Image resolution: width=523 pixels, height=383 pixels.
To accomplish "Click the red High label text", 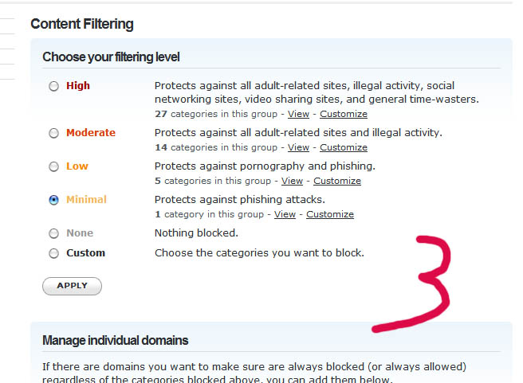I will tap(78, 86).
